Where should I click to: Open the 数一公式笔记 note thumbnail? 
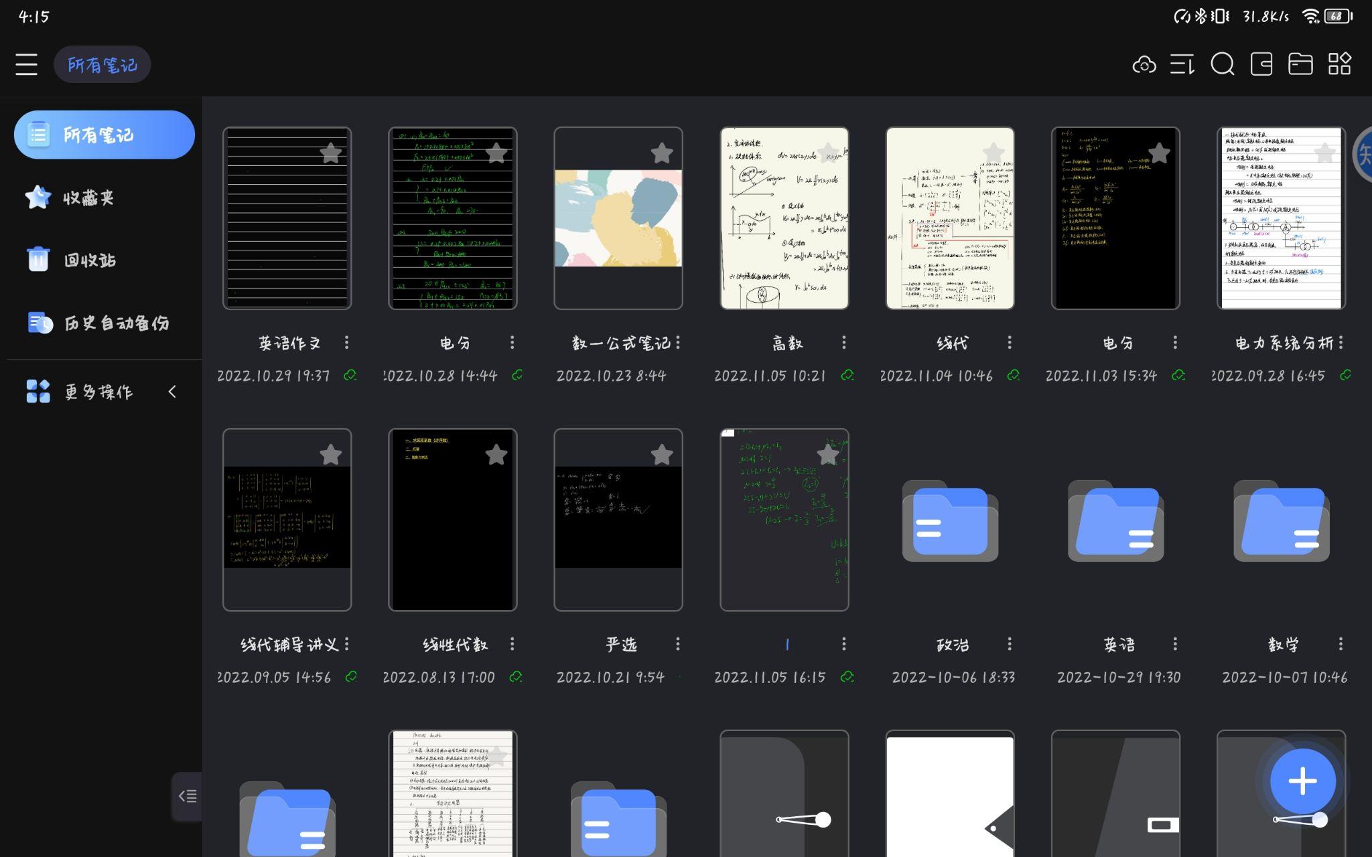point(618,218)
